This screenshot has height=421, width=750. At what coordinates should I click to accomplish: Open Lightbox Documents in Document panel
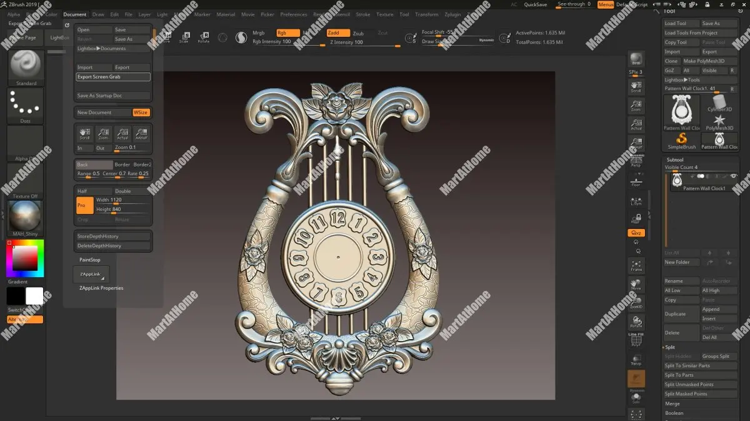(x=113, y=48)
